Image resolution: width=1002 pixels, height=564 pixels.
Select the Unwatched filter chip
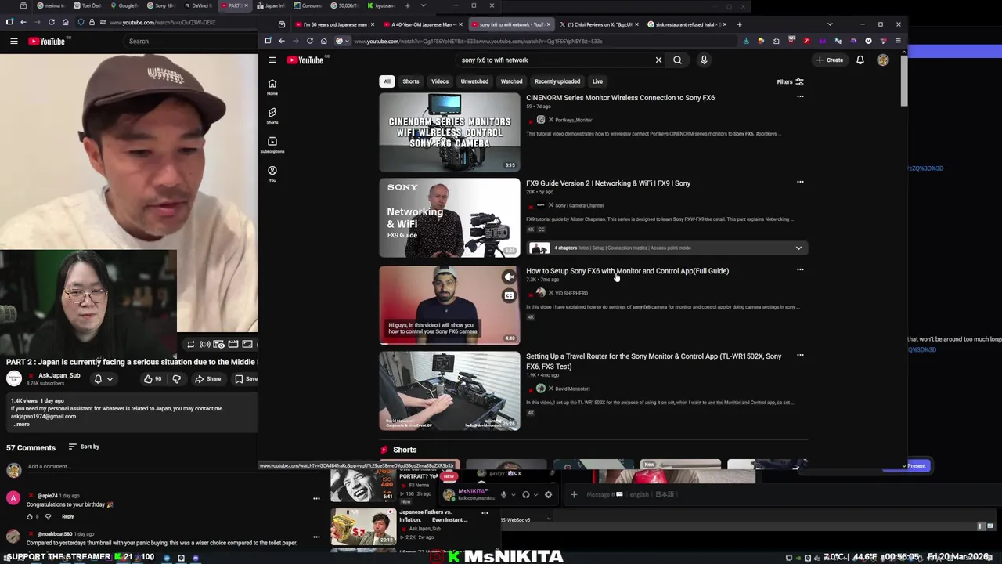pyautogui.click(x=474, y=81)
